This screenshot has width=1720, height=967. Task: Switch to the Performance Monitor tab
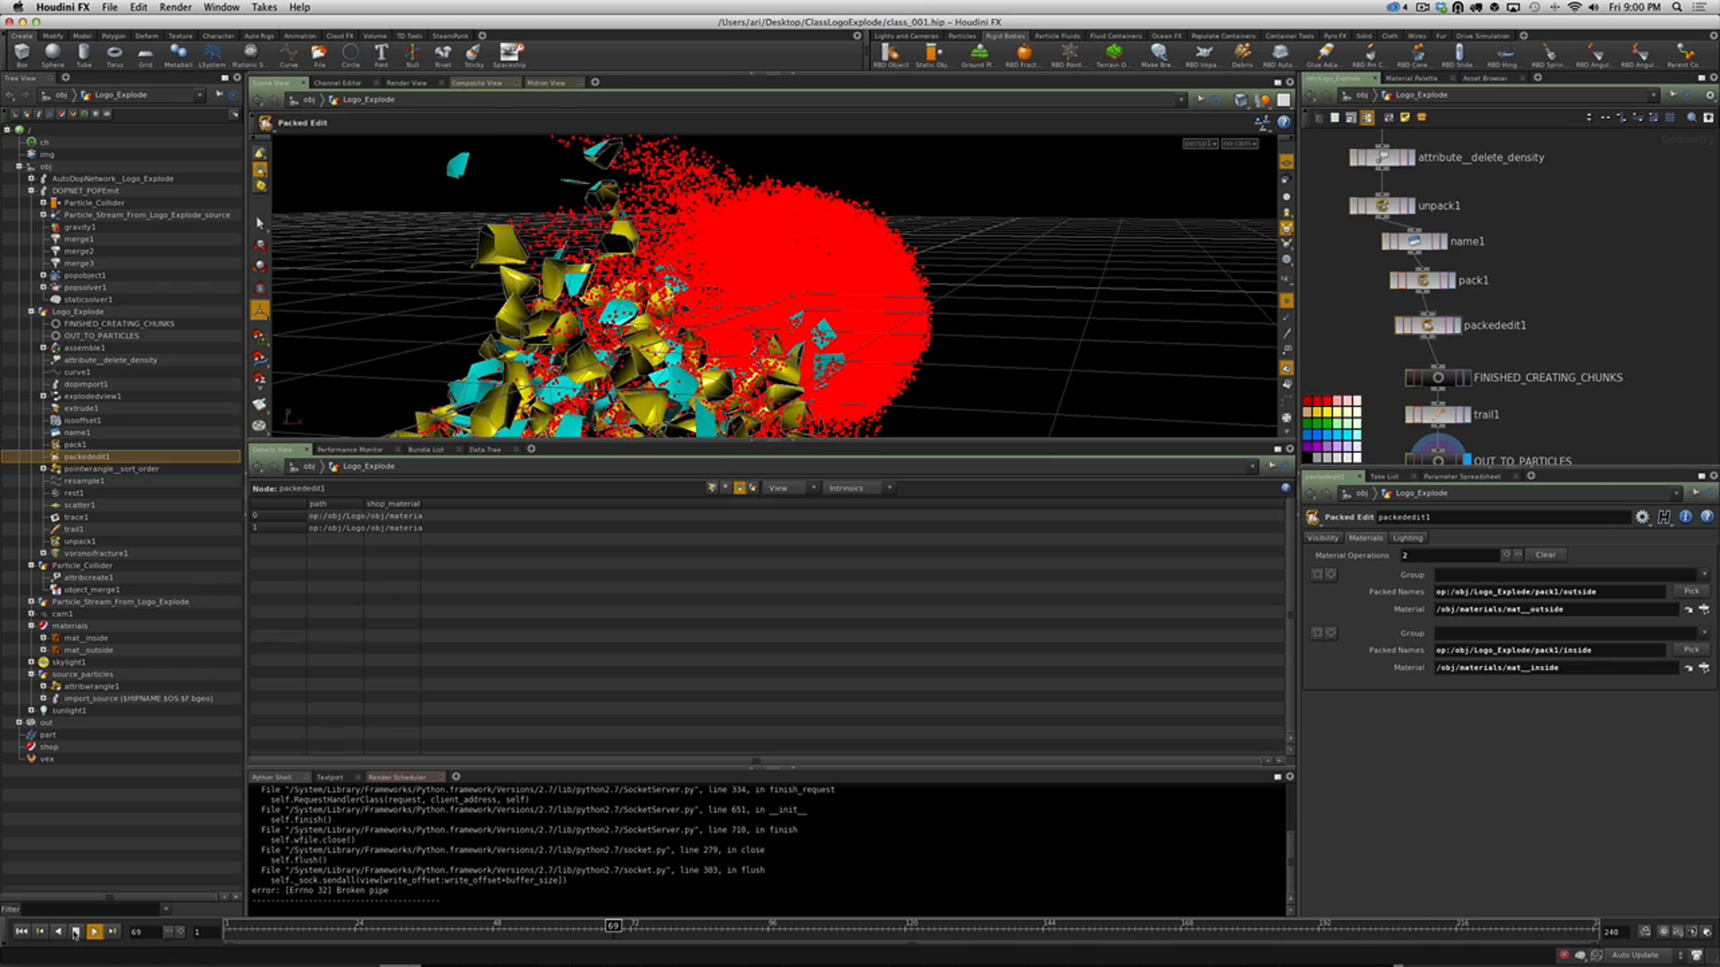(350, 450)
